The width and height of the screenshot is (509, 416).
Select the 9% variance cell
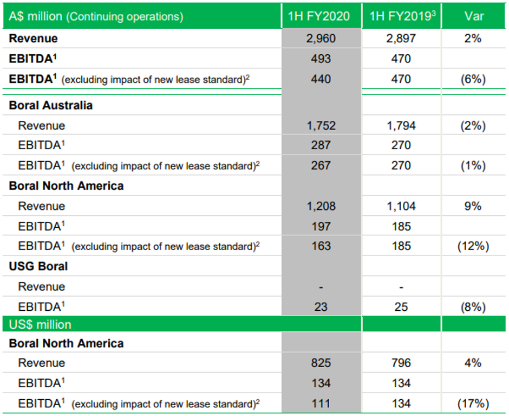(473, 206)
